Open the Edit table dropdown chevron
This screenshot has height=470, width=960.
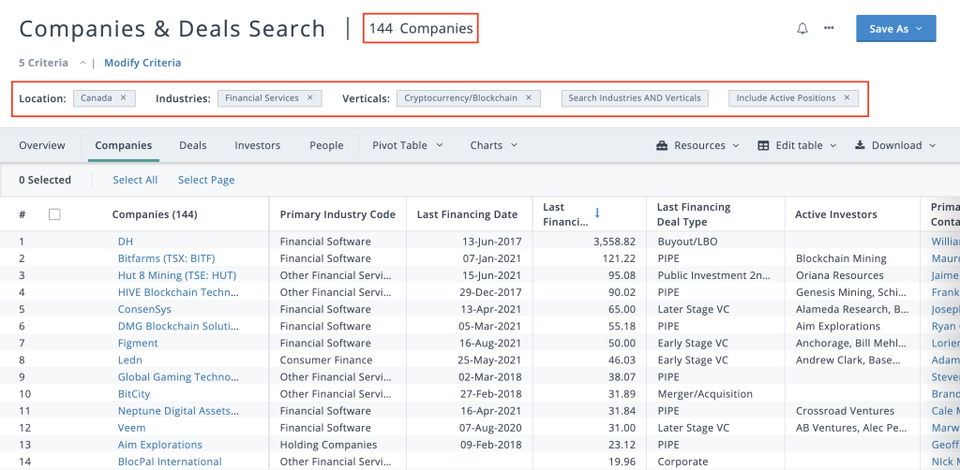pyautogui.click(x=833, y=145)
